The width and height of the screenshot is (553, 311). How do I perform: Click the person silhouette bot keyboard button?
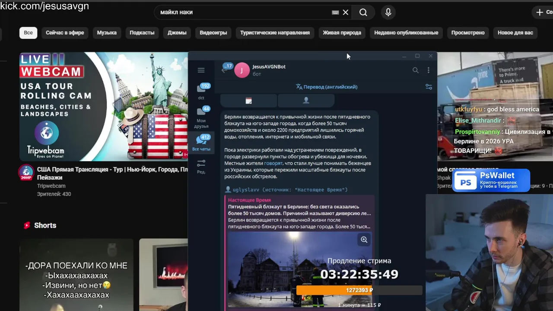coord(306,101)
